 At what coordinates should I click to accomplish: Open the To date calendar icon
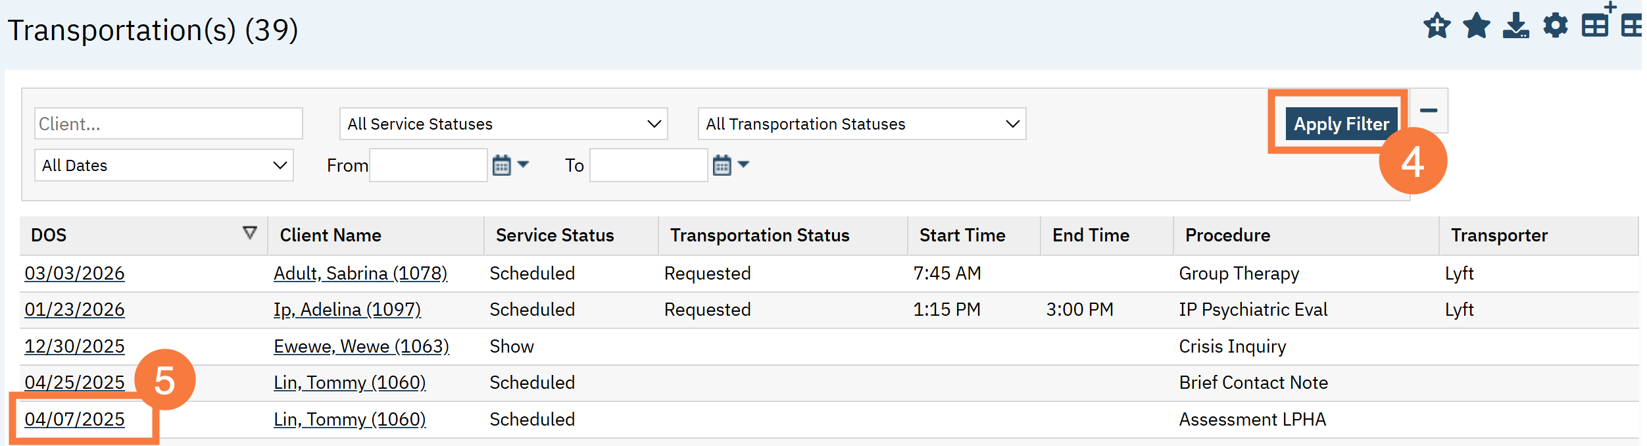[722, 165]
